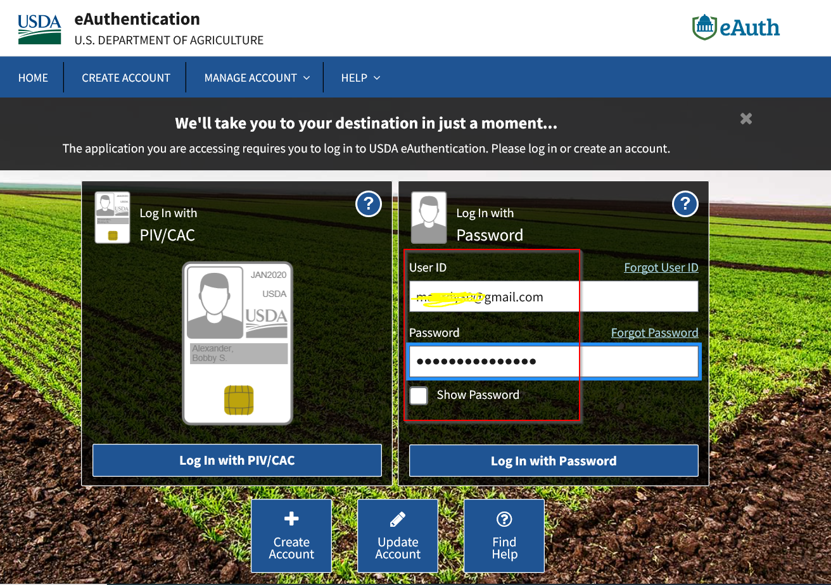
Task: Dismiss the destination notification banner
Action: [746, 118]
